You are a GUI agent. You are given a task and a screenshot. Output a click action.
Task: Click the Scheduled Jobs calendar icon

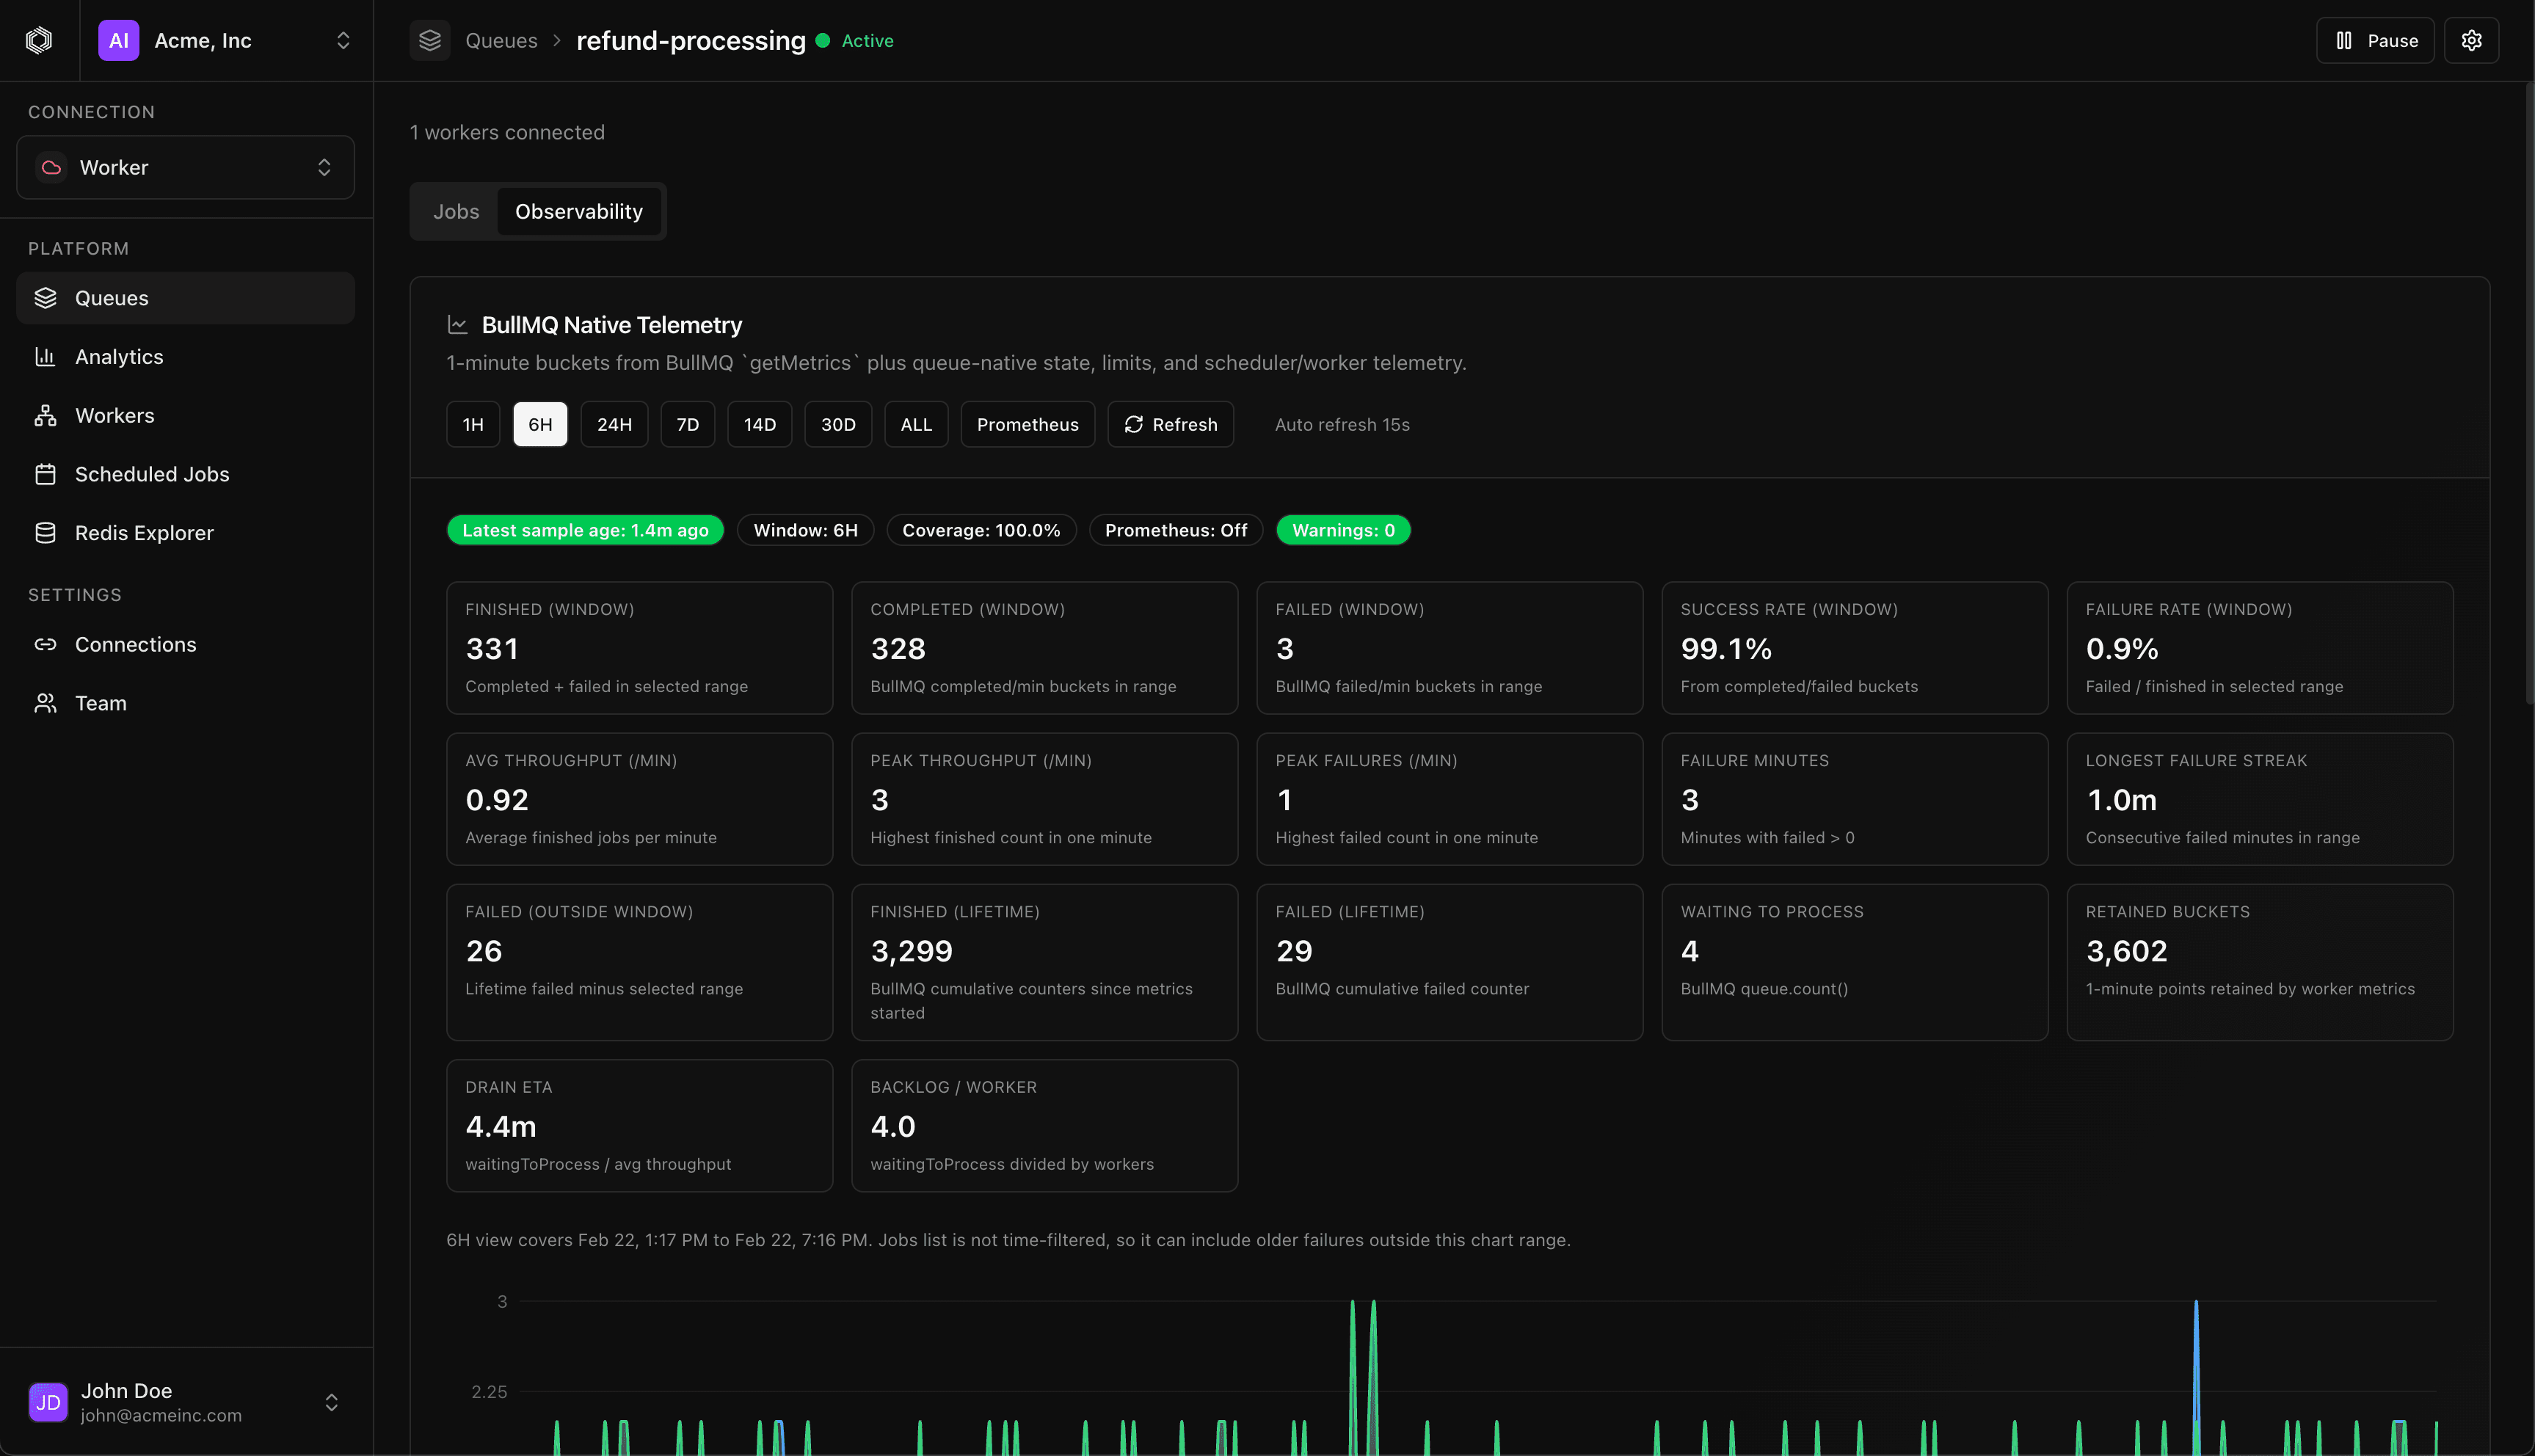46,474
